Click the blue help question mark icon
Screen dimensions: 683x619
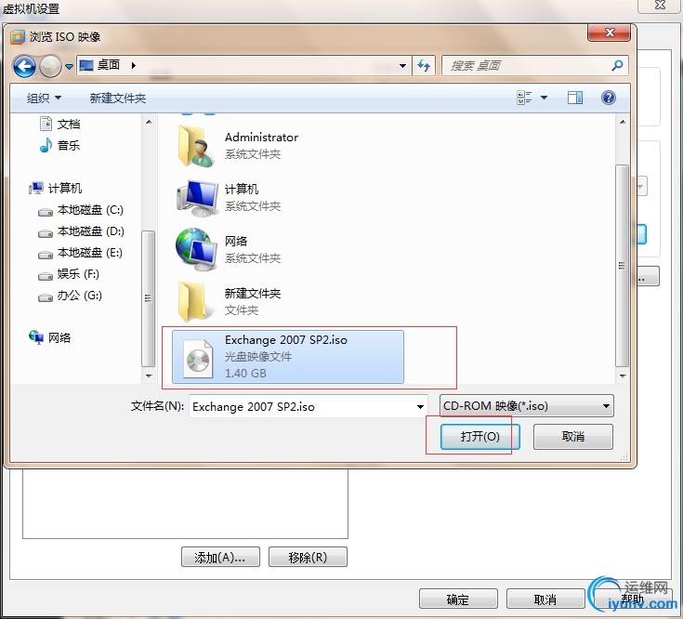coord(608,98)
